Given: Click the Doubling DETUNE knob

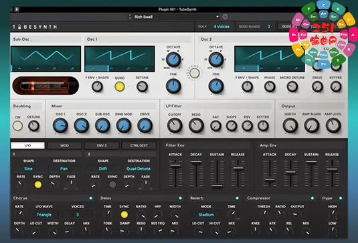Looking at the screenshot, I should [x=33, y=126].
